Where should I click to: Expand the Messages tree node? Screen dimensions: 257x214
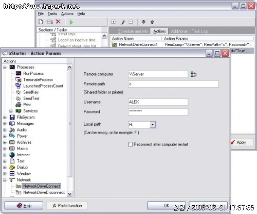pyautogui.click(x=5, y=124)
